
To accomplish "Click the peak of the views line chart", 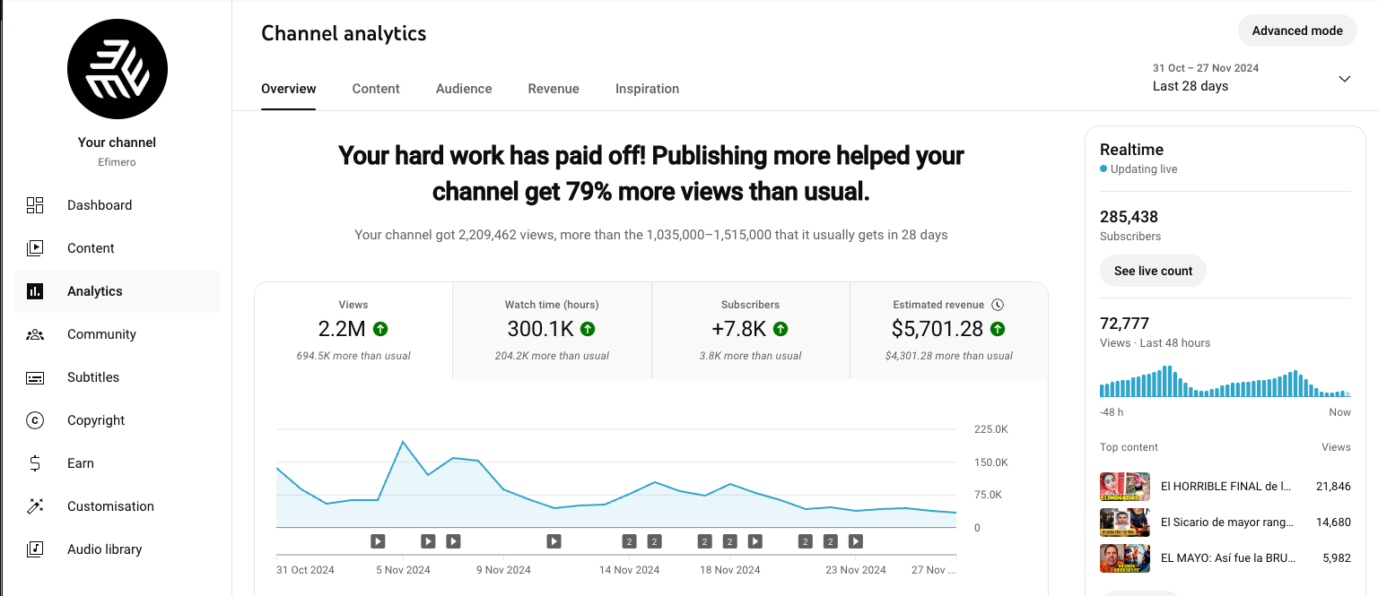I will 403,442.
